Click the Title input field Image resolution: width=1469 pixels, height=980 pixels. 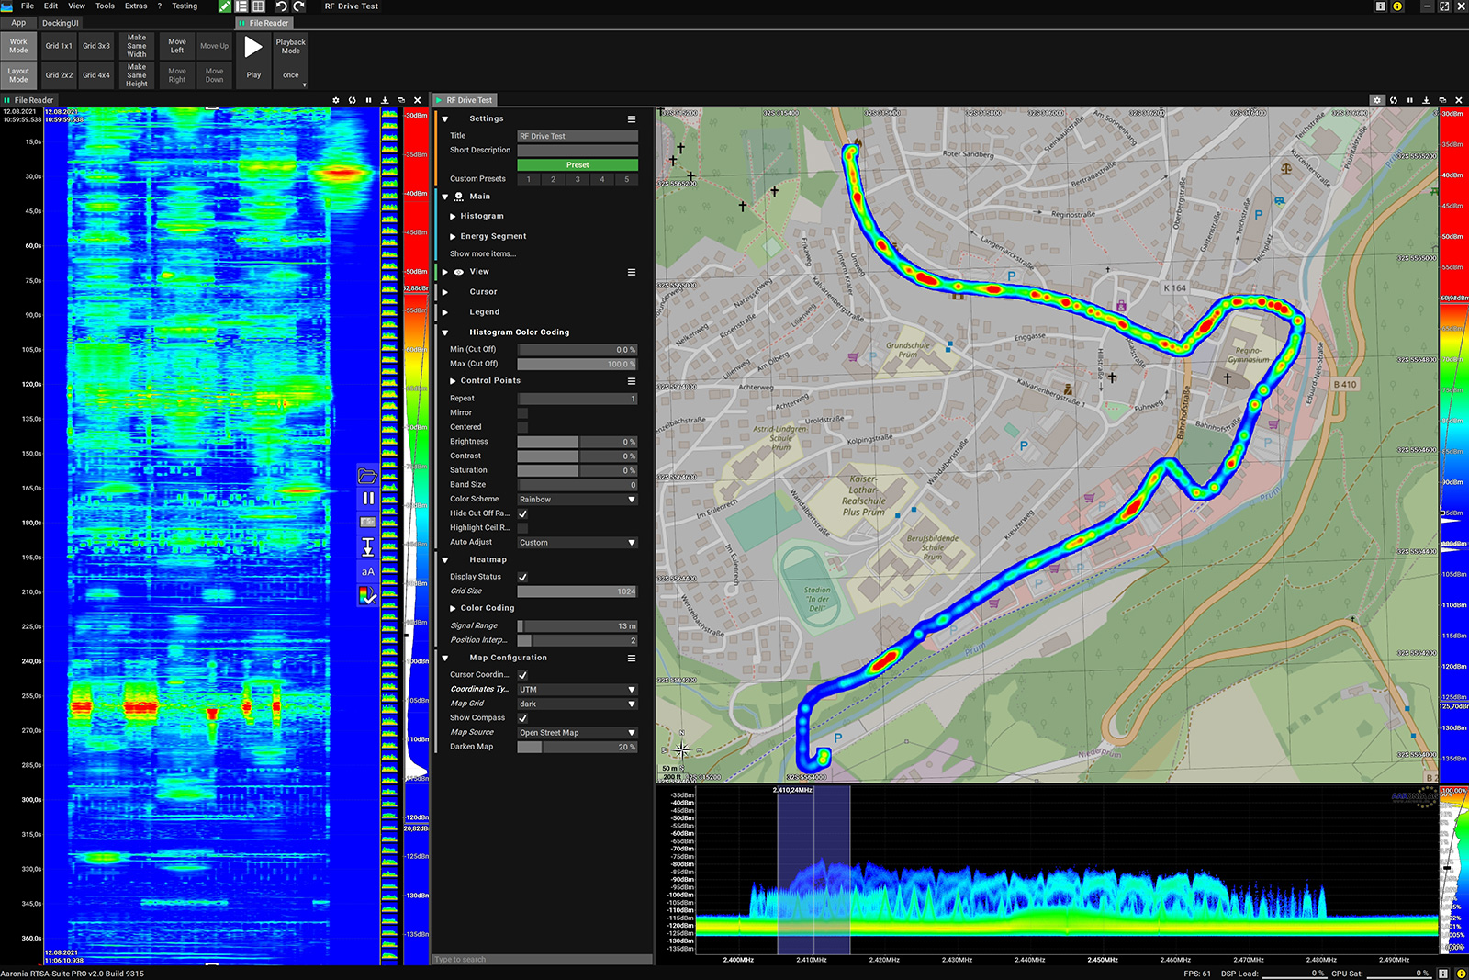pos(577,136)
